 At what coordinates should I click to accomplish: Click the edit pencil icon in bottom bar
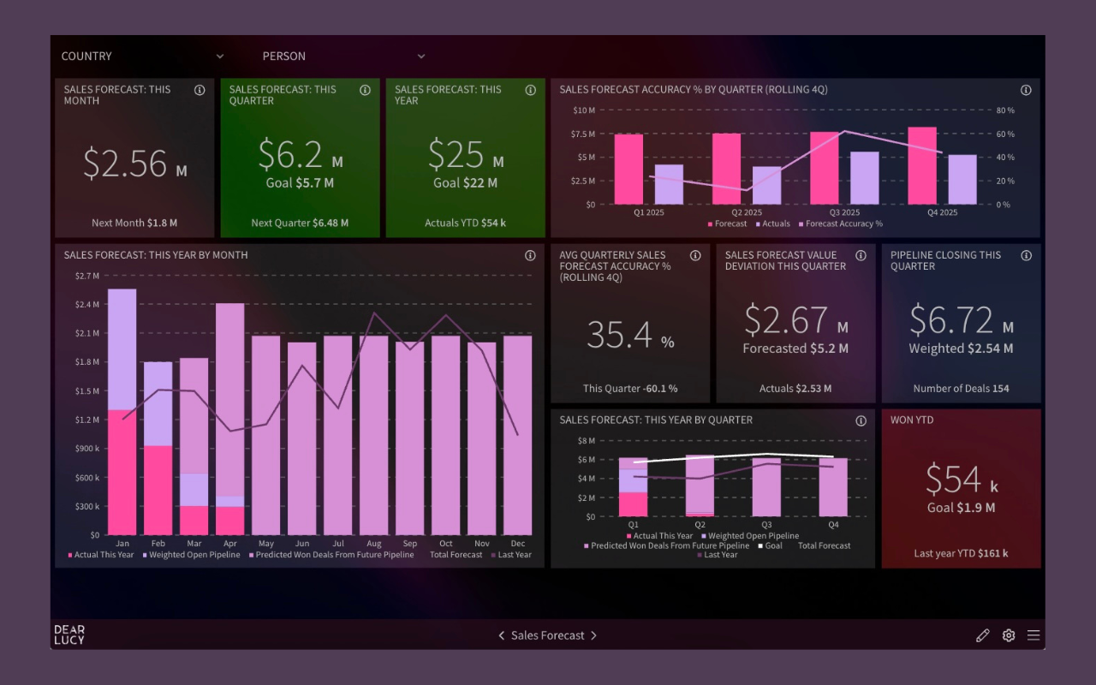click(982, 635)
